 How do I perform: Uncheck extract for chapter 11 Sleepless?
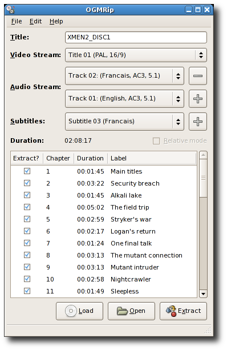click(27, 291)
